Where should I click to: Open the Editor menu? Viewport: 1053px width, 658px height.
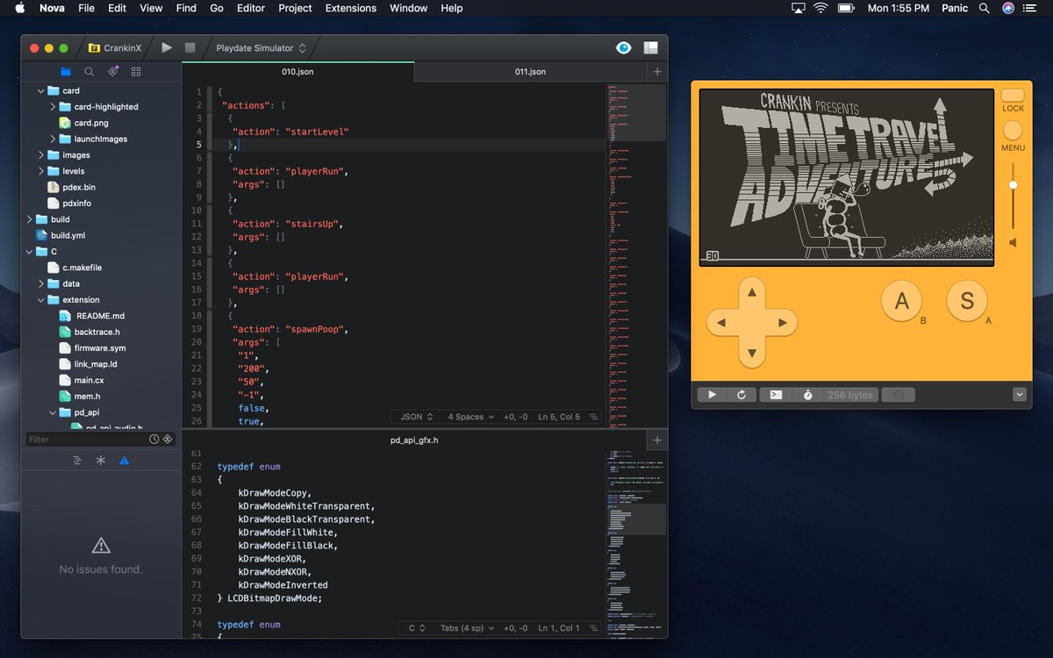pos(251,8)
